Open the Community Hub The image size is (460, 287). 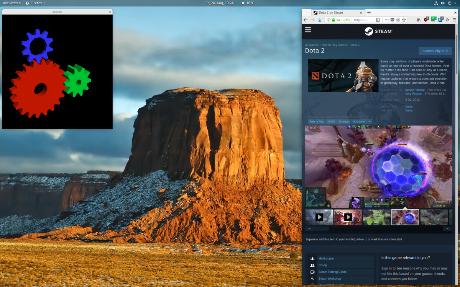435,51
